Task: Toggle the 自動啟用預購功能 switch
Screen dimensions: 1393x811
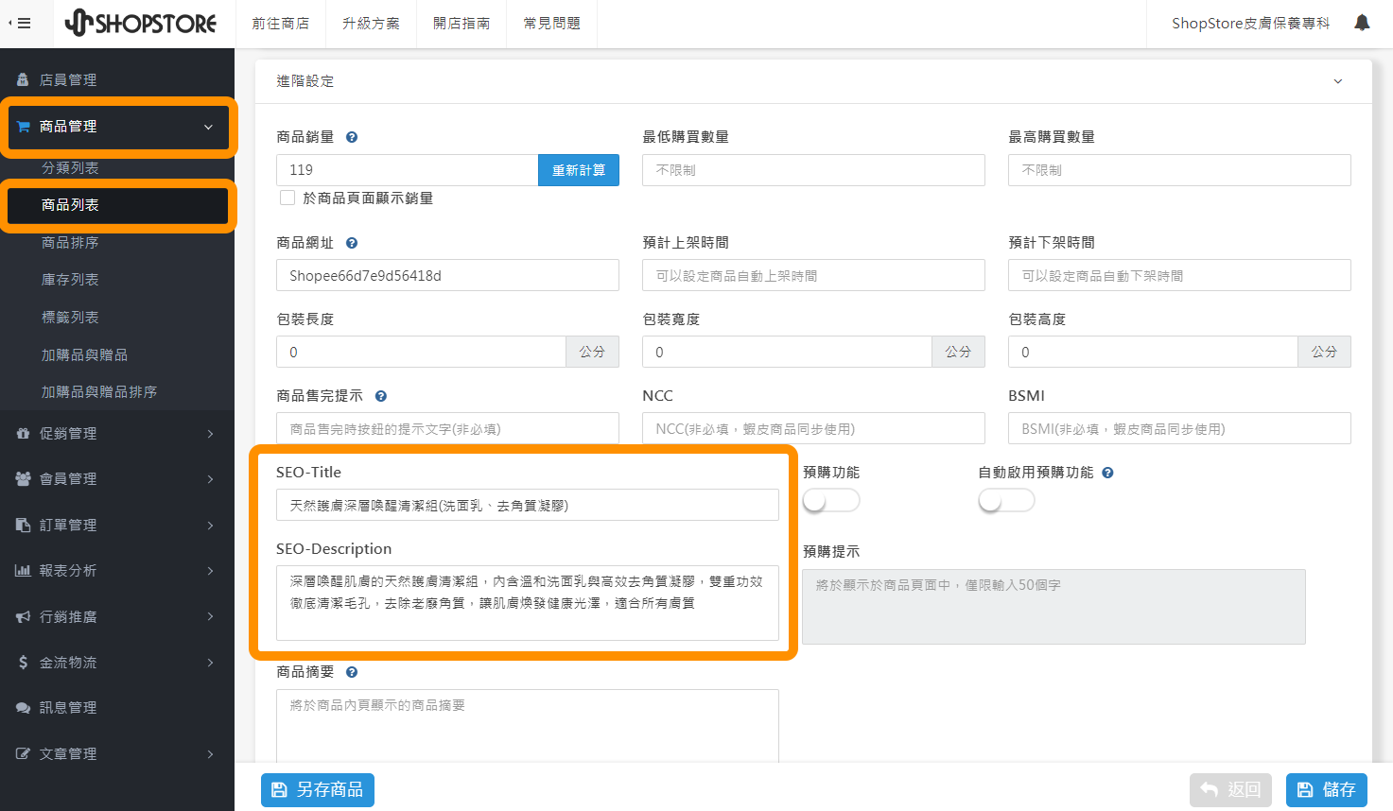Action: pos(1006,500)
